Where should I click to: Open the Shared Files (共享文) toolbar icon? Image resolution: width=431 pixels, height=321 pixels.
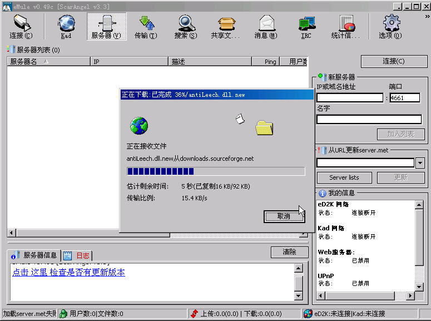pos(225,27)
